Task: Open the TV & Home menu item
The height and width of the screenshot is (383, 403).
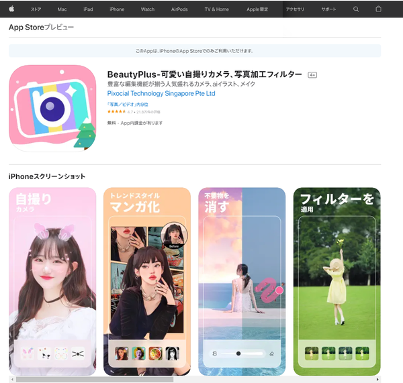Action: click(x=217, y=9)
